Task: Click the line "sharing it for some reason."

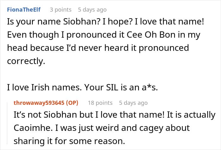Action: click(x=69, y=141)
